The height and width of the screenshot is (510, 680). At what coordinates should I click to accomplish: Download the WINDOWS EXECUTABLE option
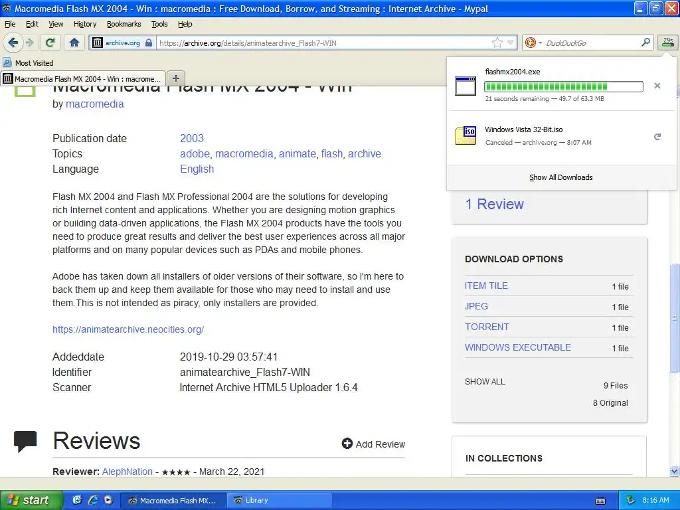pyautogui.click(x=518, y=347)
